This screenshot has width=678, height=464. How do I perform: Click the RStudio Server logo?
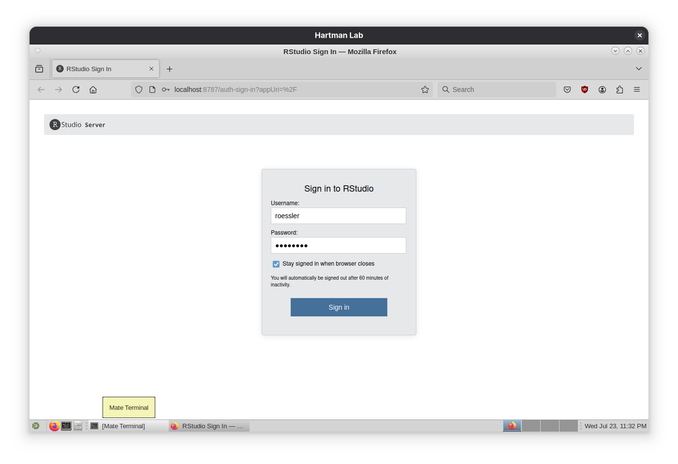[77, 124]
